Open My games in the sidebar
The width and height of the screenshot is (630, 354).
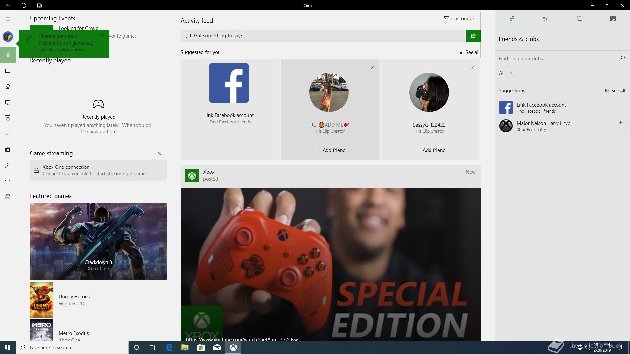point(8,71)
